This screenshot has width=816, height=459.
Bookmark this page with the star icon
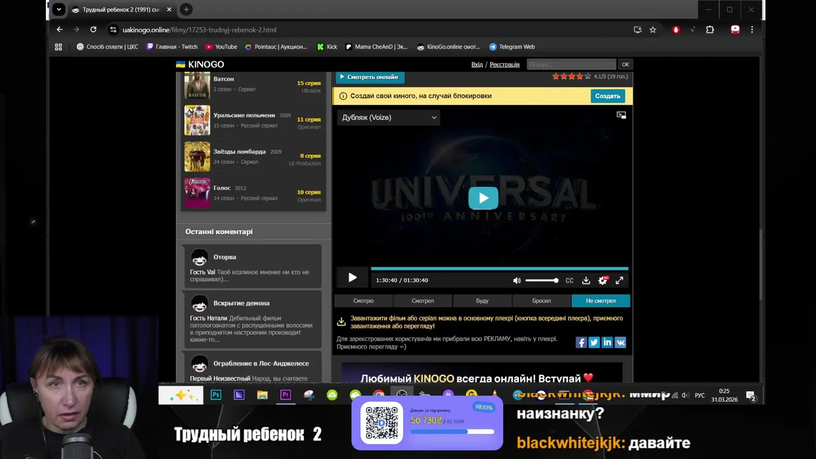coord(653,29)
